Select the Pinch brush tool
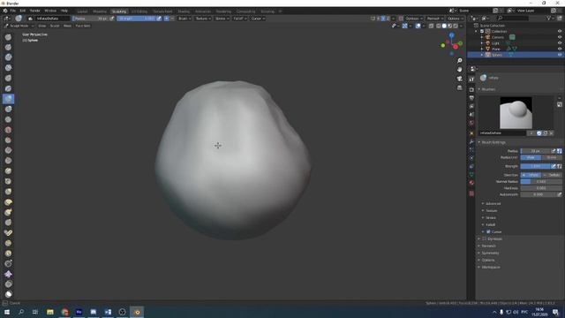This screenshot has height=318, width=565. [x=8, y=181]
